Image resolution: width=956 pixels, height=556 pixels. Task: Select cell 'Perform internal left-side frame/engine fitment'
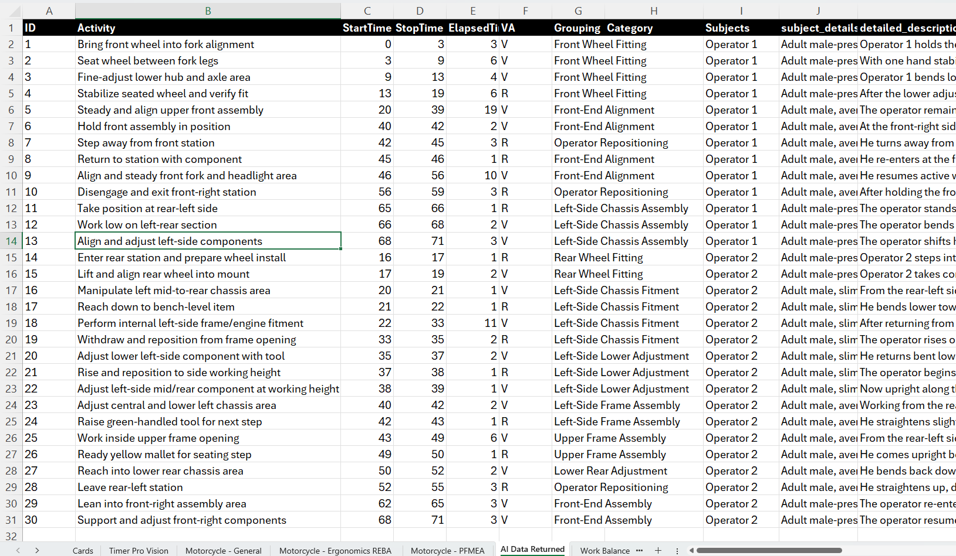[208, 323]
